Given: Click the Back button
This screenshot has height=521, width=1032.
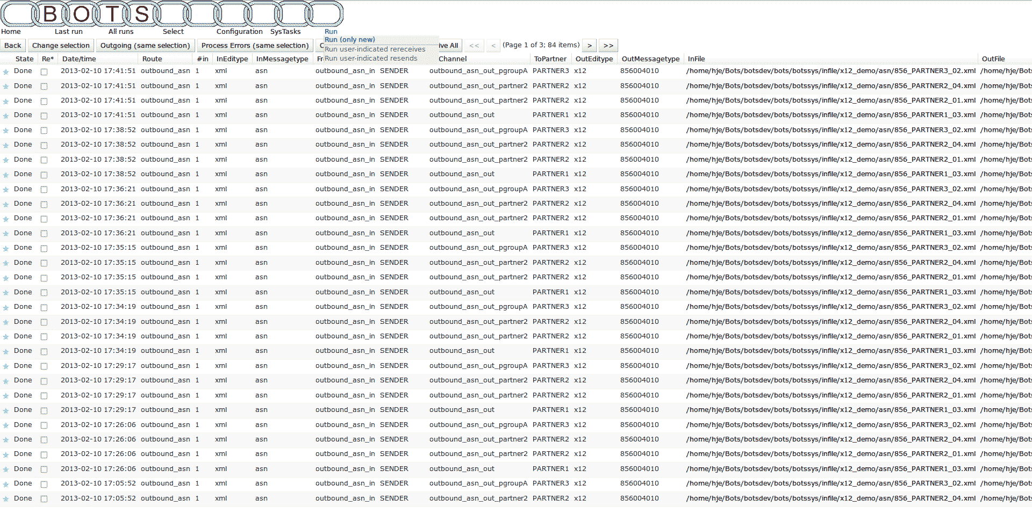Looking at the screenshot, I should (12, 45).
